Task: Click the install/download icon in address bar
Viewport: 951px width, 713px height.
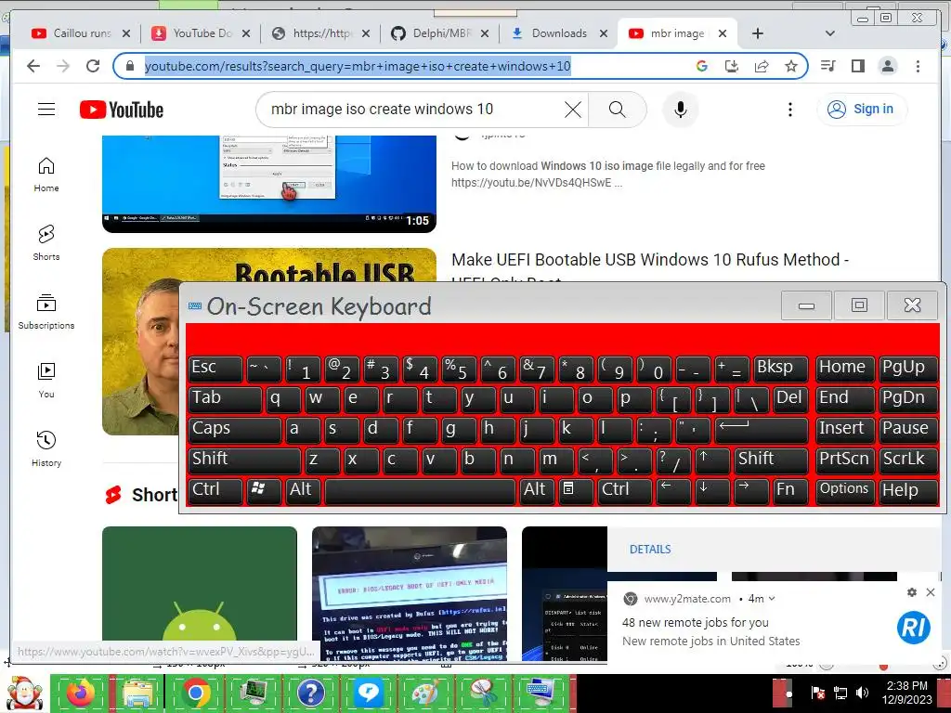Action: 732,66
